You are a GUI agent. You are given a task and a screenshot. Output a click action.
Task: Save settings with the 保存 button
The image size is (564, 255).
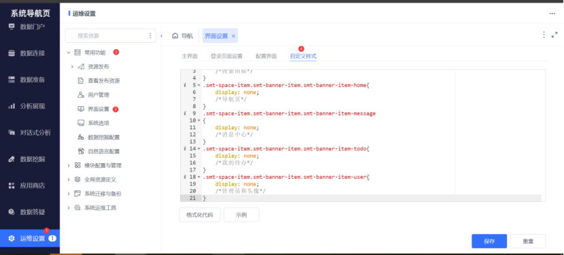pyautogui.click(x=489, y=241)
